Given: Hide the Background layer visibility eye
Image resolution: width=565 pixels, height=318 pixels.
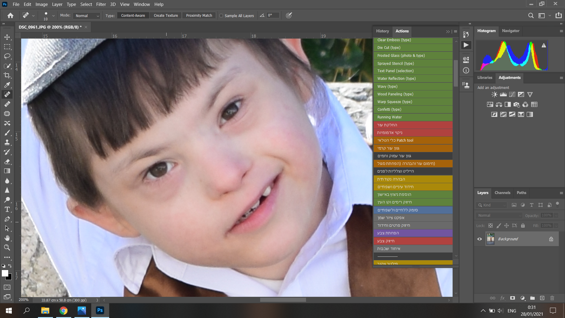Looking at the screenshot, I should pyautogui.click(x=479, y=239).
